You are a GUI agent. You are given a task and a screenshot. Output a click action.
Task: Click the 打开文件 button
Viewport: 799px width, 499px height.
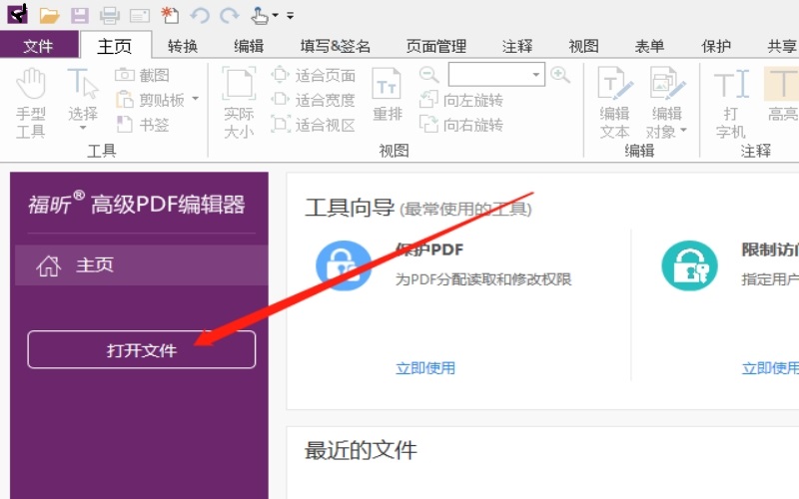click(x=142, y=350)
